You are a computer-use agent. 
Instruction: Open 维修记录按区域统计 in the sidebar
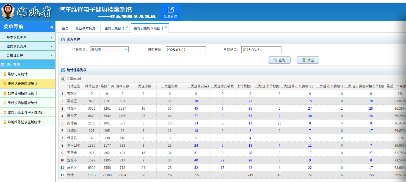pyautogui.click(x=28, y=84)
